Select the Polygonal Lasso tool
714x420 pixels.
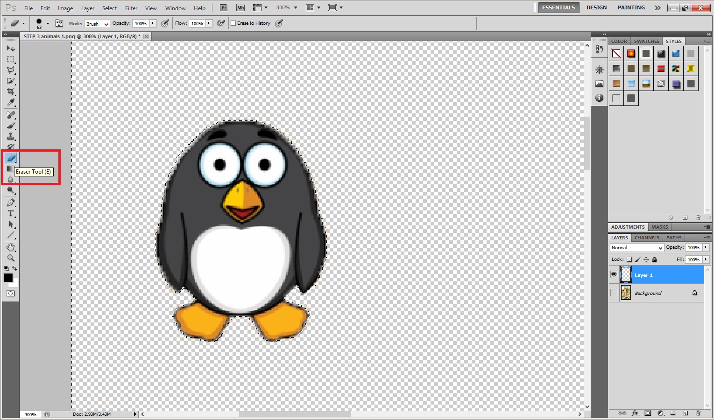click(11, 70)
